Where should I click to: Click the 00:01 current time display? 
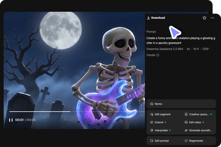click(19, 120)
